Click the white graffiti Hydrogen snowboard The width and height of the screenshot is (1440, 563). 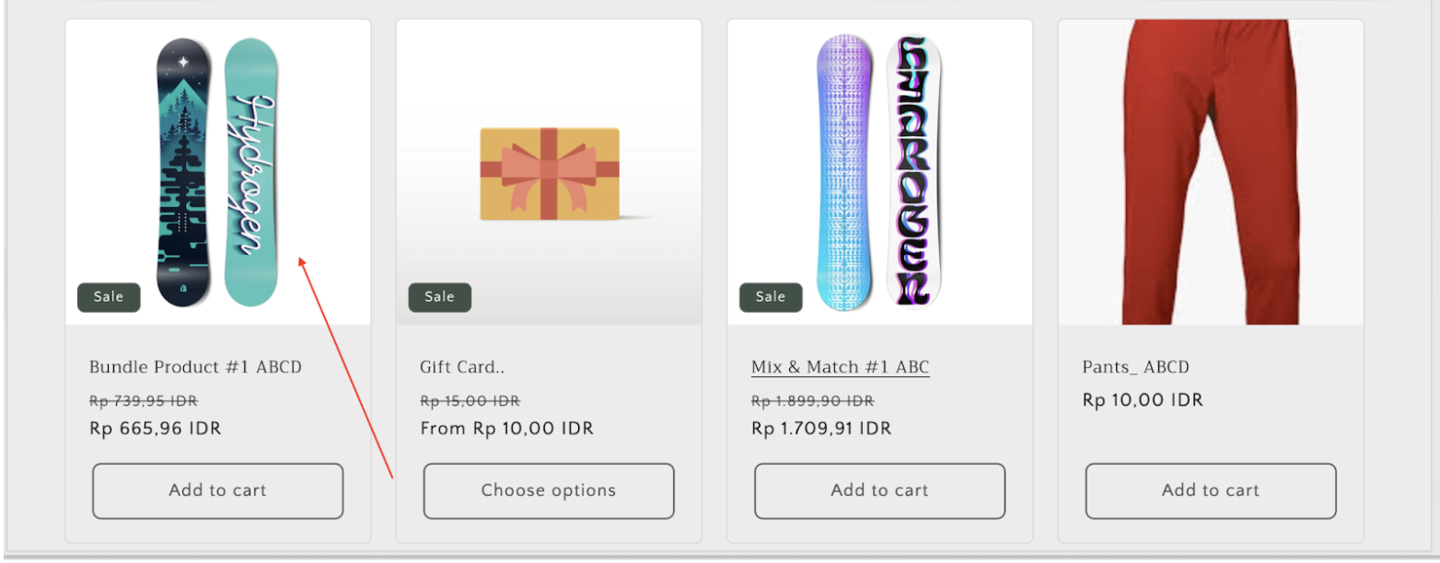[914, 172]
